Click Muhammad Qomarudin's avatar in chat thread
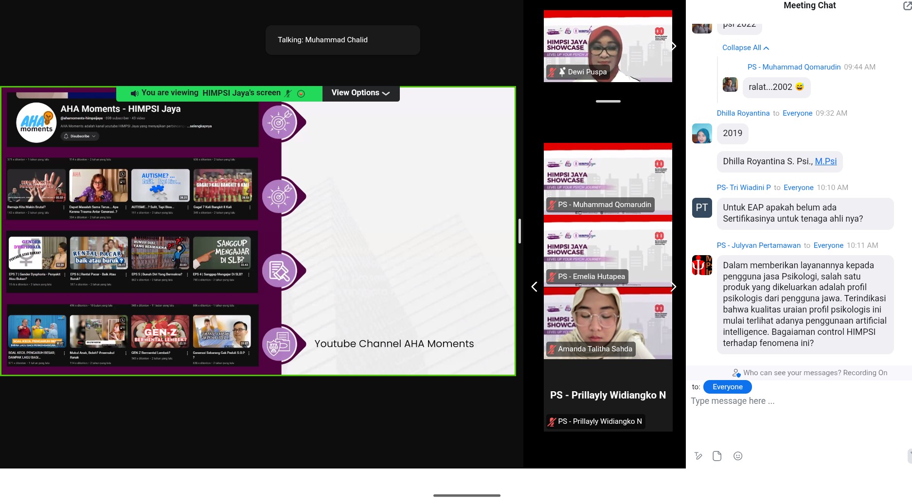This screenshot has width=912, height=503. coord(730,85)
